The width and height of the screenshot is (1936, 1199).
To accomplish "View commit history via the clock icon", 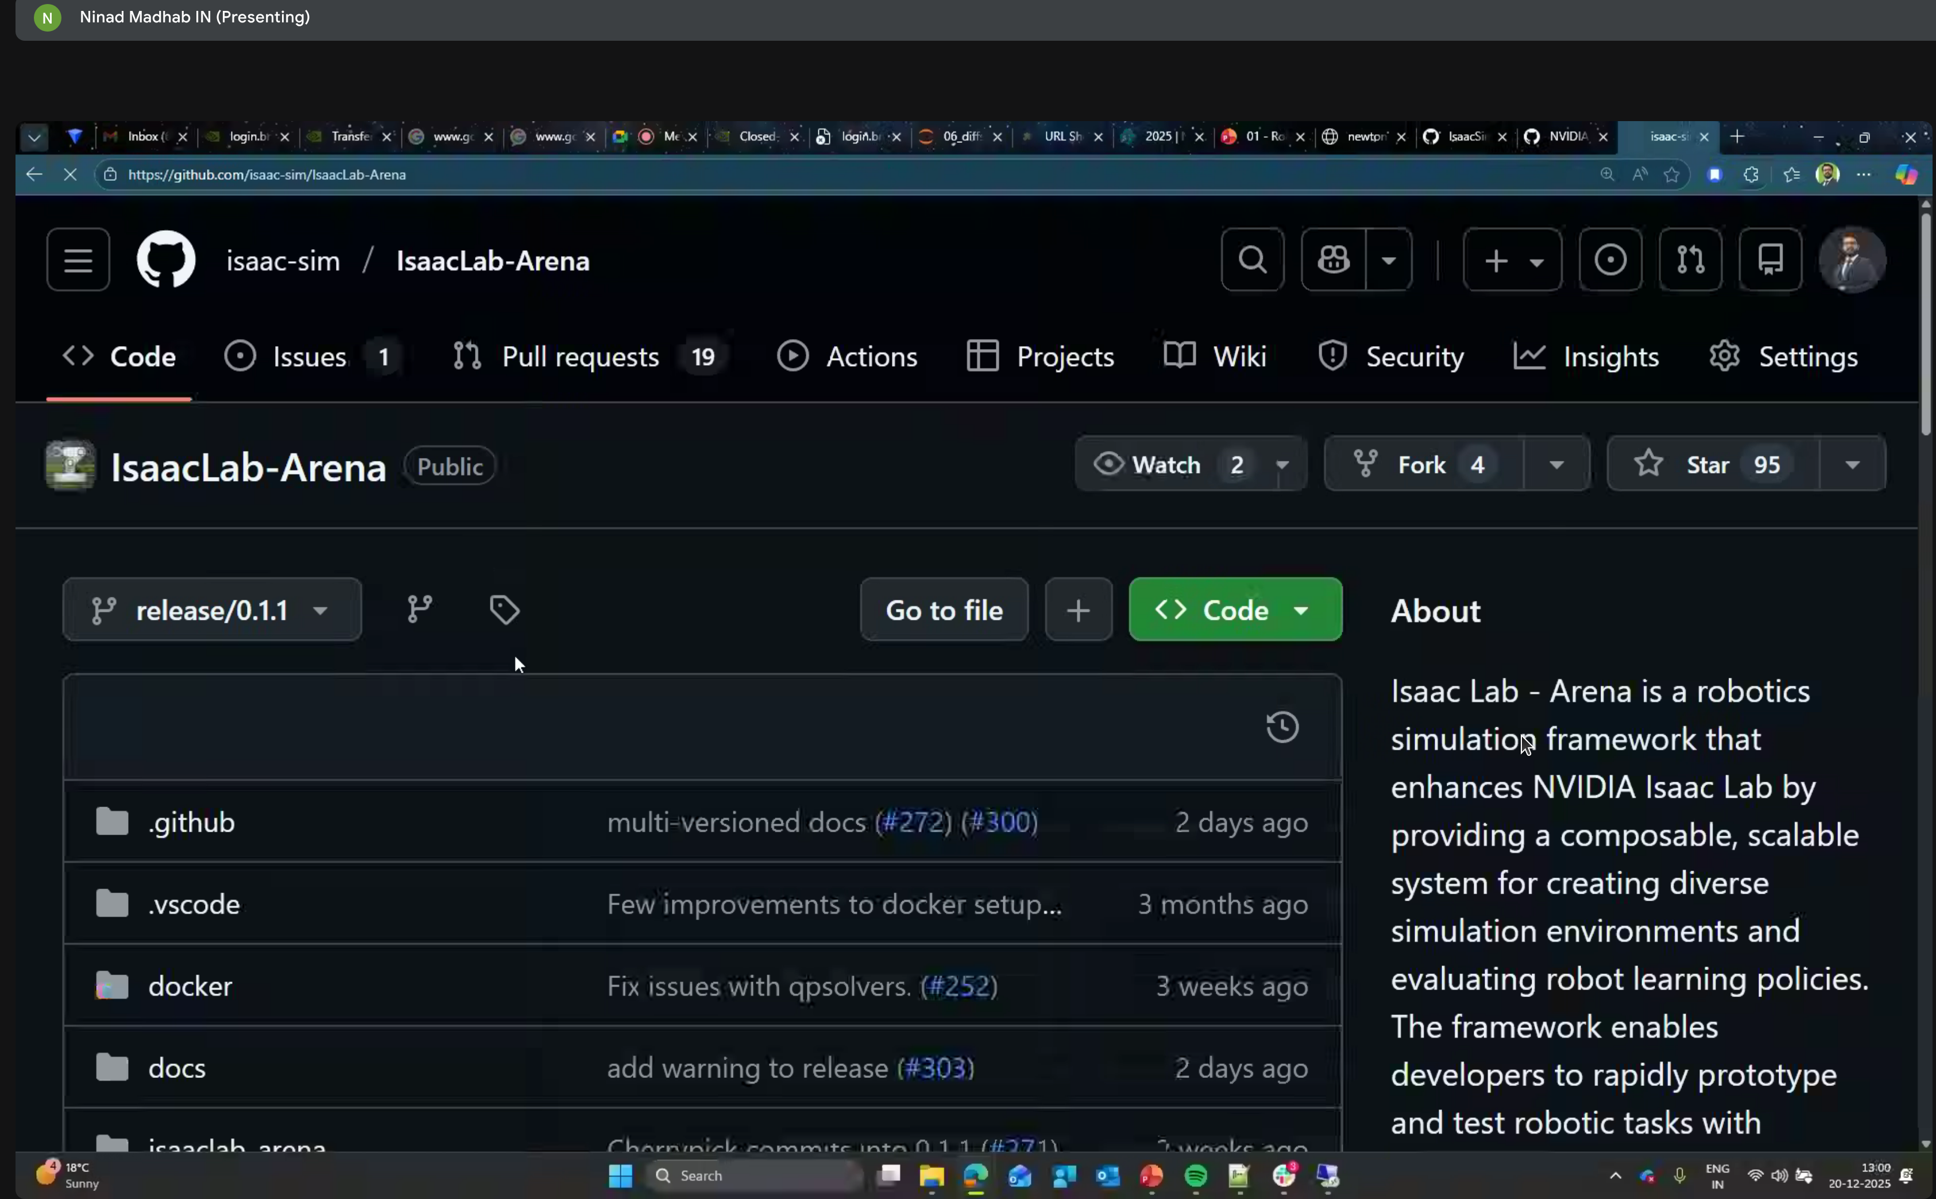I will coord(1283,725).
